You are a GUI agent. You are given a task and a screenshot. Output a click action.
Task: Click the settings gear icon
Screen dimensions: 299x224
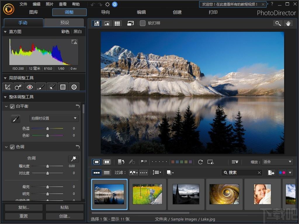pos(107,4)
